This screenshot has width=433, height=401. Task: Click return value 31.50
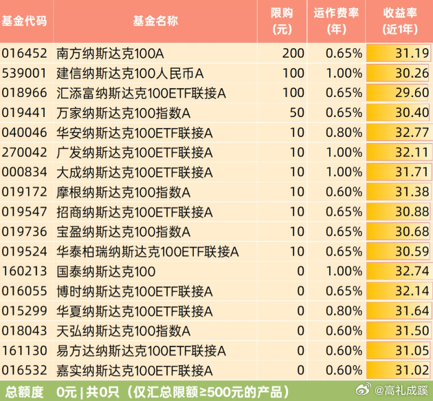pos(412,331)
